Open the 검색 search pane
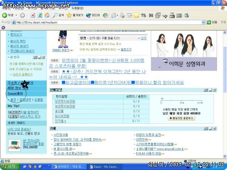Screen dimensions: 227x170 coord(58,15)
